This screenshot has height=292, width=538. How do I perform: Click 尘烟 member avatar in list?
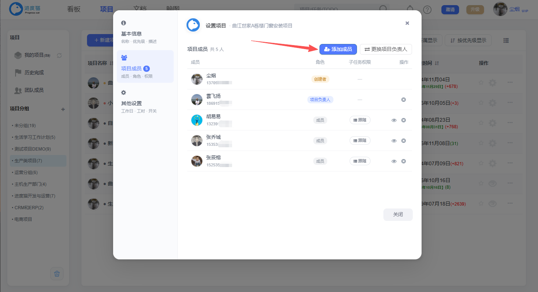tap(197, 79)
